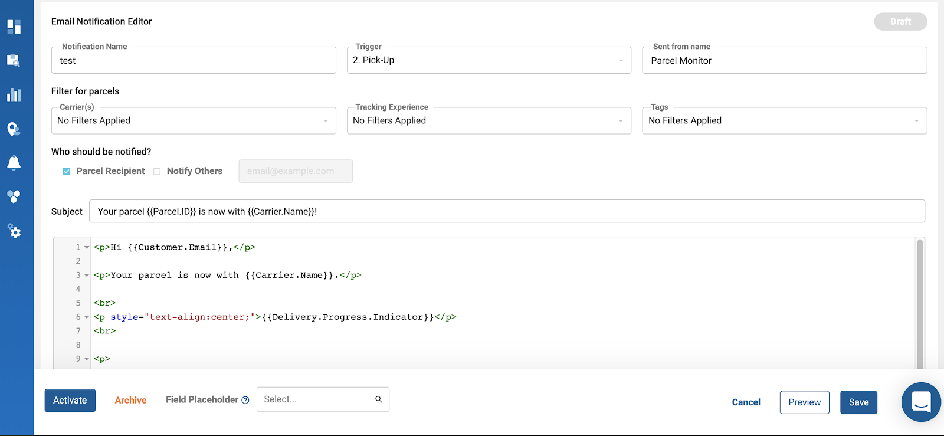Open the chat support bubble

(921, 402)
